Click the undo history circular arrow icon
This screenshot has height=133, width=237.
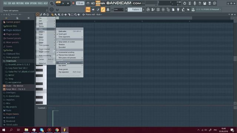pos(184,3)
